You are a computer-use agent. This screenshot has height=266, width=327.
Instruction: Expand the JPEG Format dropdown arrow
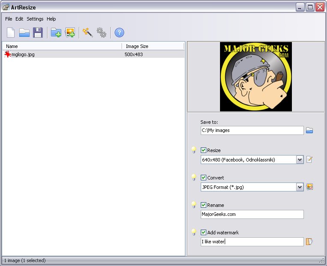(x=300, y=187)
